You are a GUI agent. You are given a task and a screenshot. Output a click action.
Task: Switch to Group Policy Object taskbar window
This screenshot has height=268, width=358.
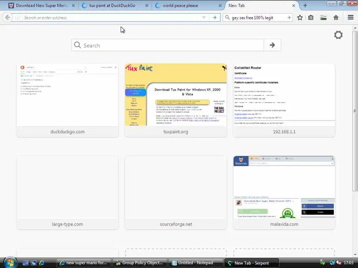click(x=139, y=263)
